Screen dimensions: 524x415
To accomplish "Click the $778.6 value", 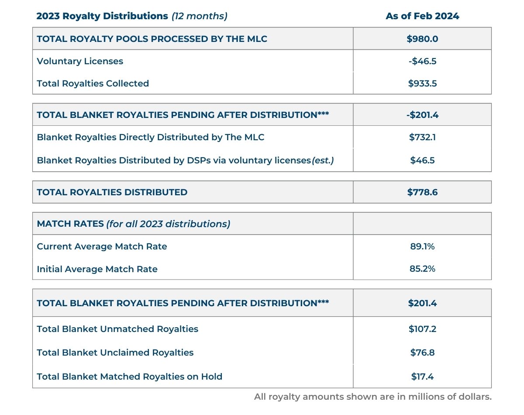I will (422, 191).
